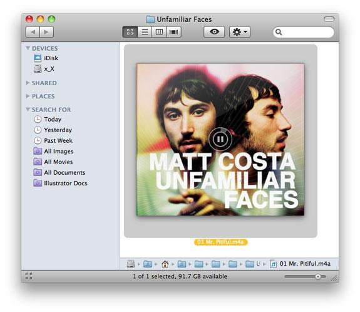Screen dimensions: 360x312
Task: Switch to Cover Flow view
Action: (x=173, y=32)
